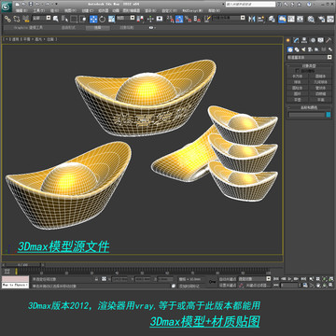This screenshot has height=336, width=336.
Task: Choose the Rectangular Selection Region tool
Action: tap(74, 19)
